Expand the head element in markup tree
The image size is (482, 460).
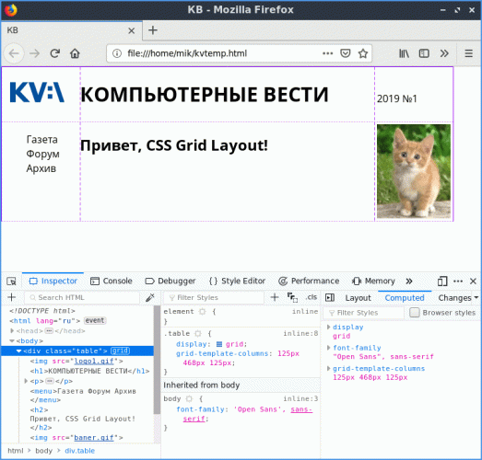pos(12,331)
